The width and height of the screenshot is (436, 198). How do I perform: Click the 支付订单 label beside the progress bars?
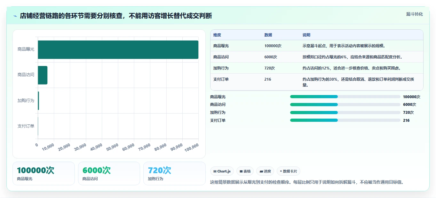(x=218, y=121)
